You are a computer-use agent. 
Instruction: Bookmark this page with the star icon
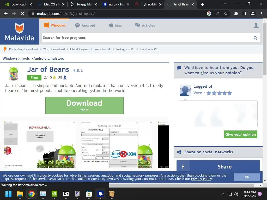(226, 14)
